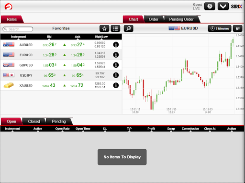This screenshot has height=183, width=245.
Task: Expand the top-right chevron dropdown menu
Action: (x=223, y=6)
